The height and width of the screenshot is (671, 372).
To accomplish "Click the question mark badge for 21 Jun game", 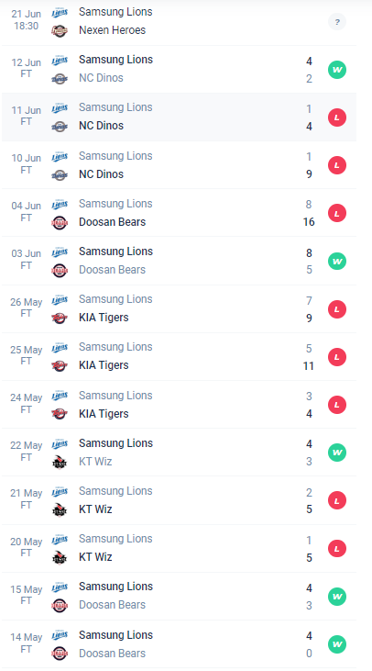I will coord(337,21).
